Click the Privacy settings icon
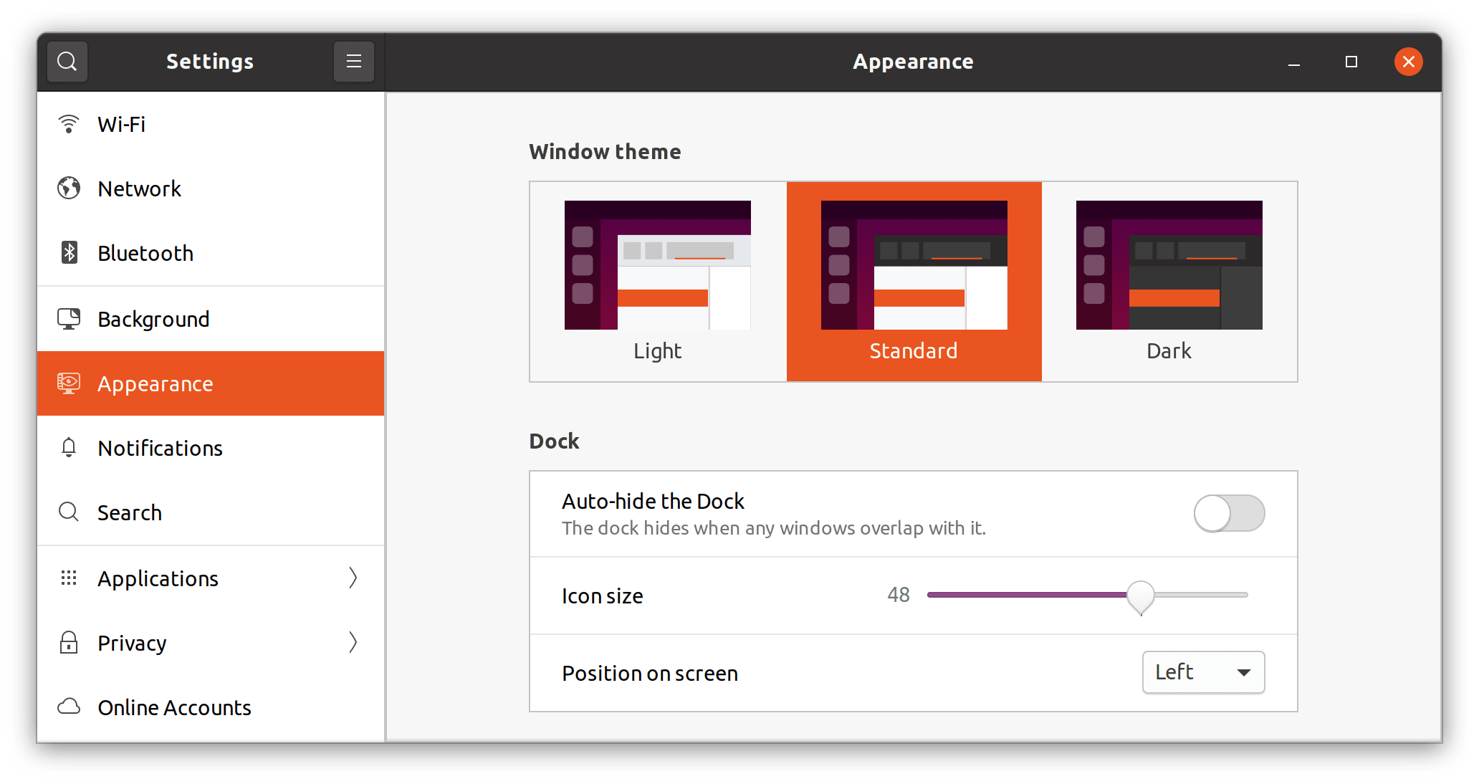This screenshot has height=784, width=1479. pos(70,641)
